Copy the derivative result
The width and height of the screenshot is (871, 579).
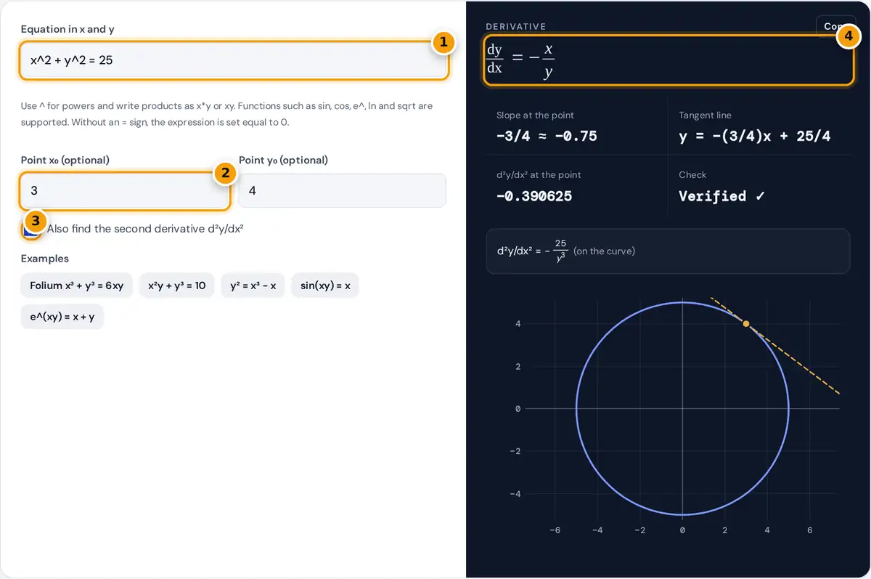coord(835,26)
